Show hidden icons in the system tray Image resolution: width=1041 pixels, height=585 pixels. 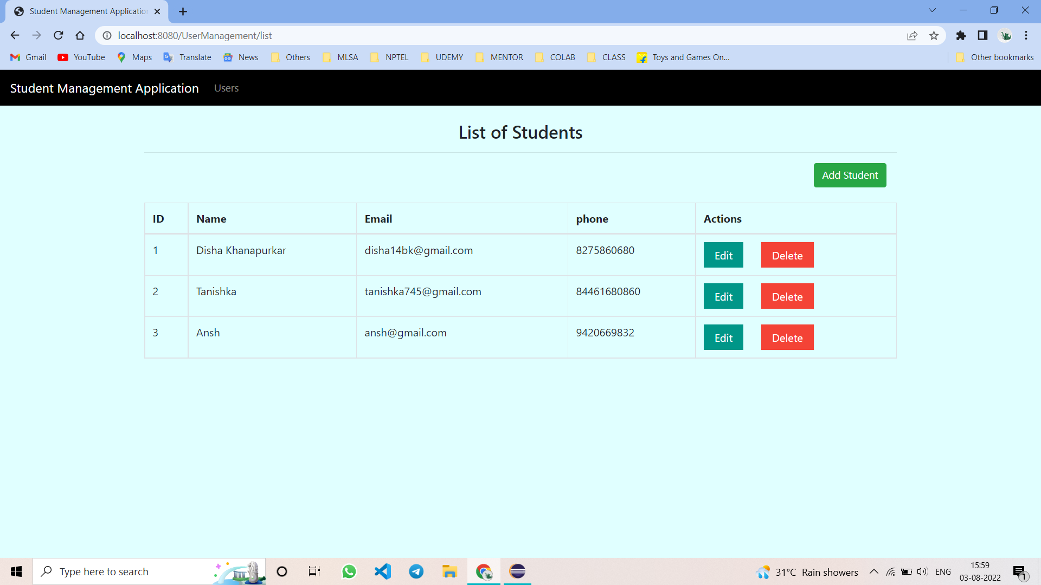(x=873, y=571)
